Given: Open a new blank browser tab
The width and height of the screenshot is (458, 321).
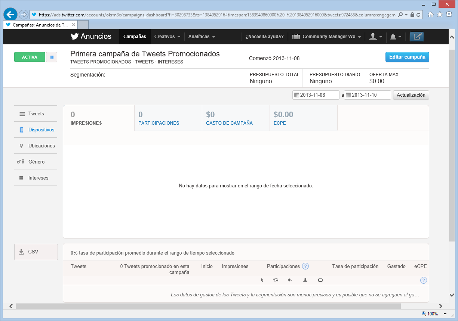Looking at the screenshot, I should pyautogui.click(x=83, y=25).
